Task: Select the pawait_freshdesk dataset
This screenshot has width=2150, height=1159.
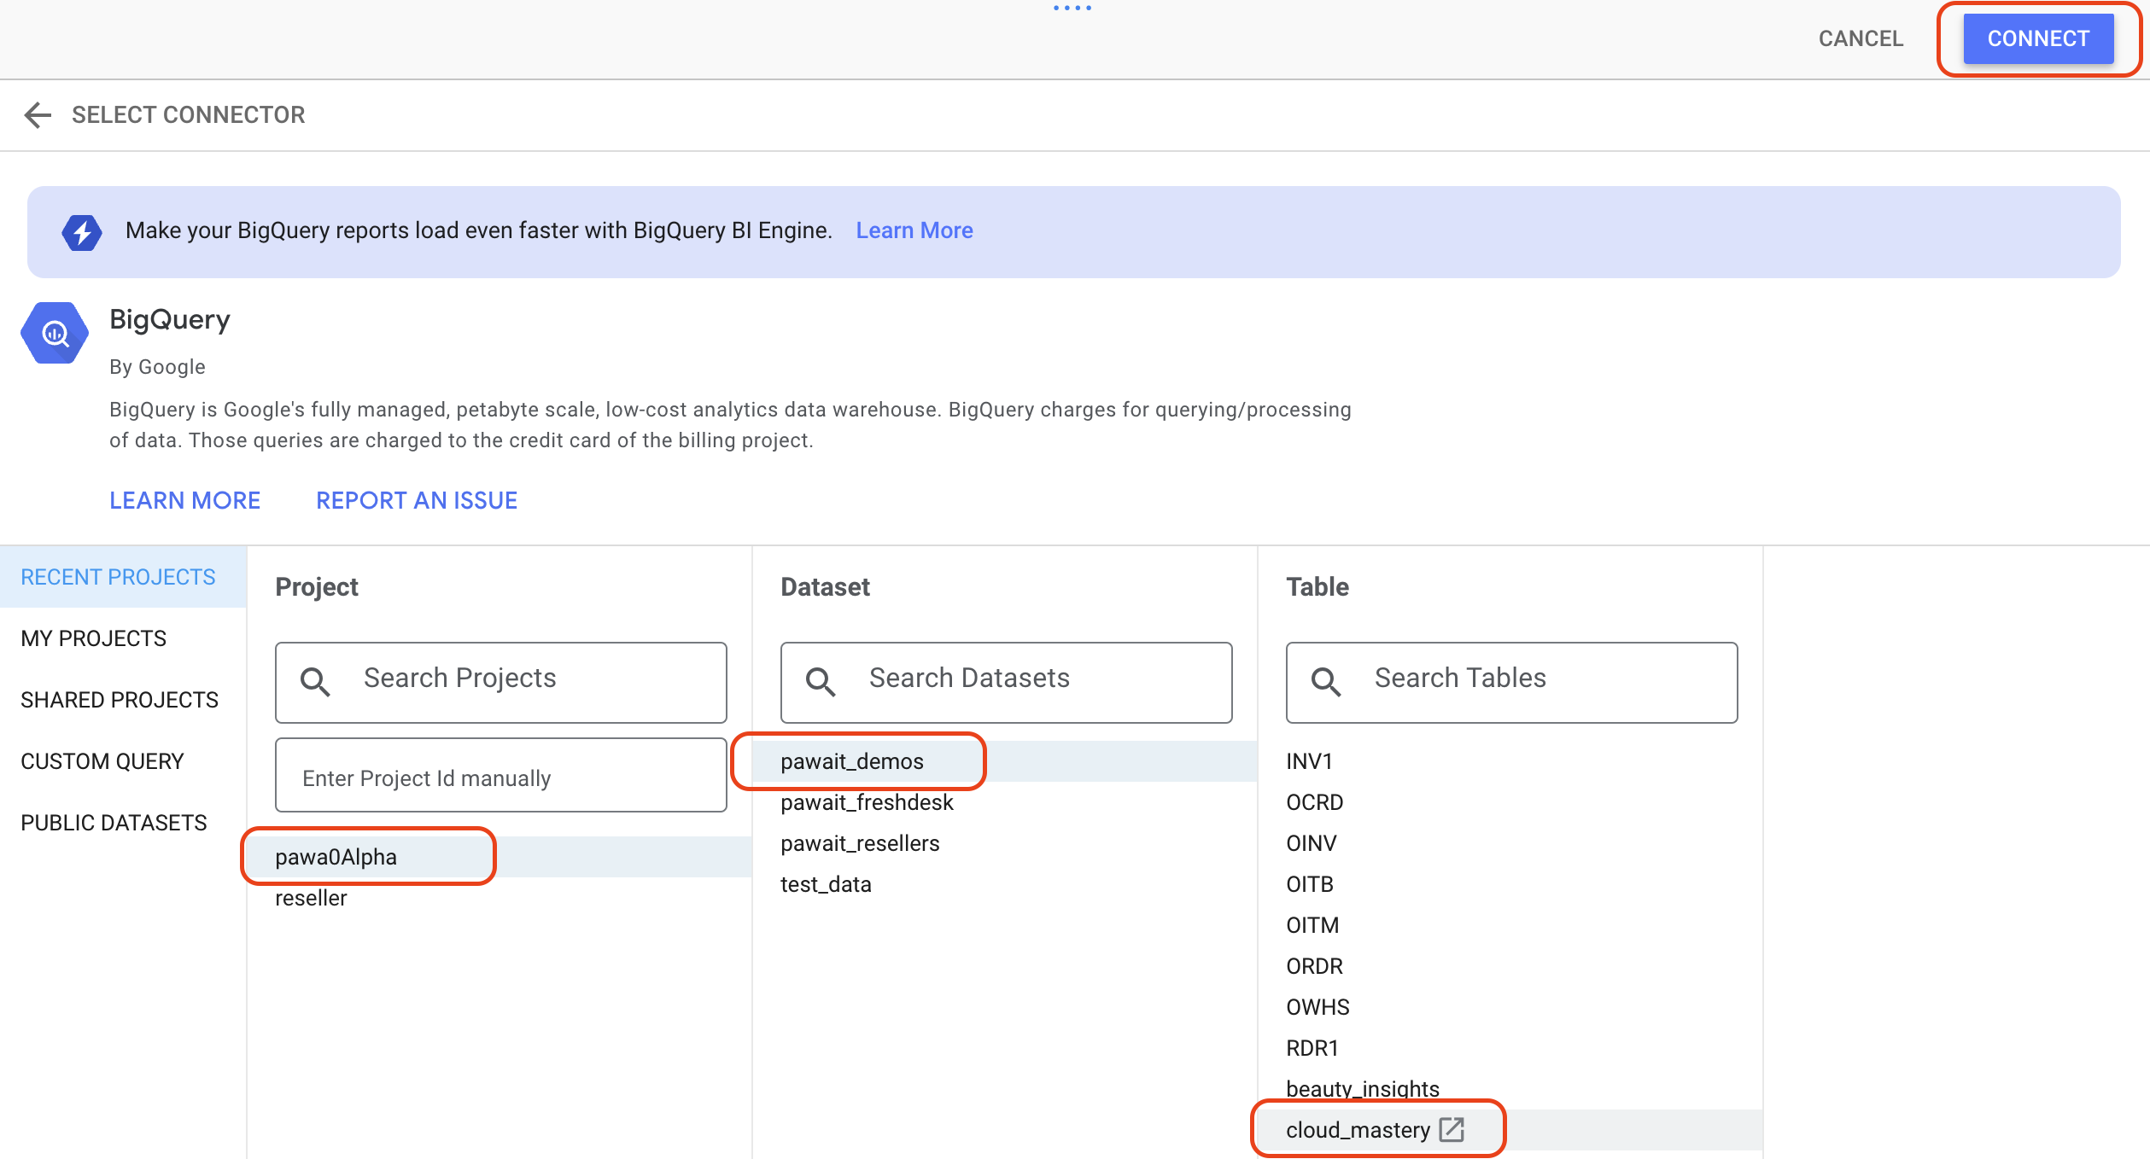Action: (x=867, y=801)
